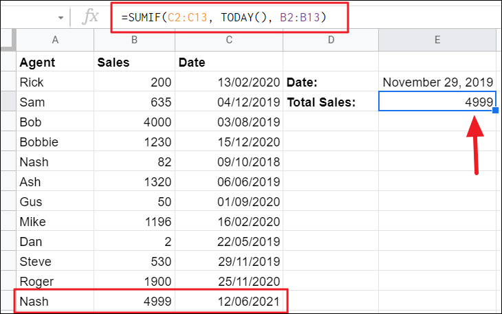The height and width of the screenshot is (314, 502).
Task: Select column A header
Action: [x=55, y=41]
